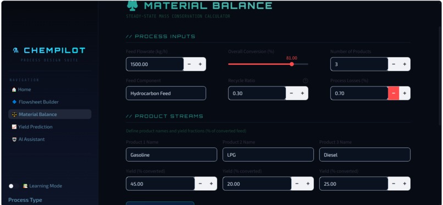This screenshot has width=443, height=205.
Task: Select Material Balance navigation item
Action: coord(49,114)
